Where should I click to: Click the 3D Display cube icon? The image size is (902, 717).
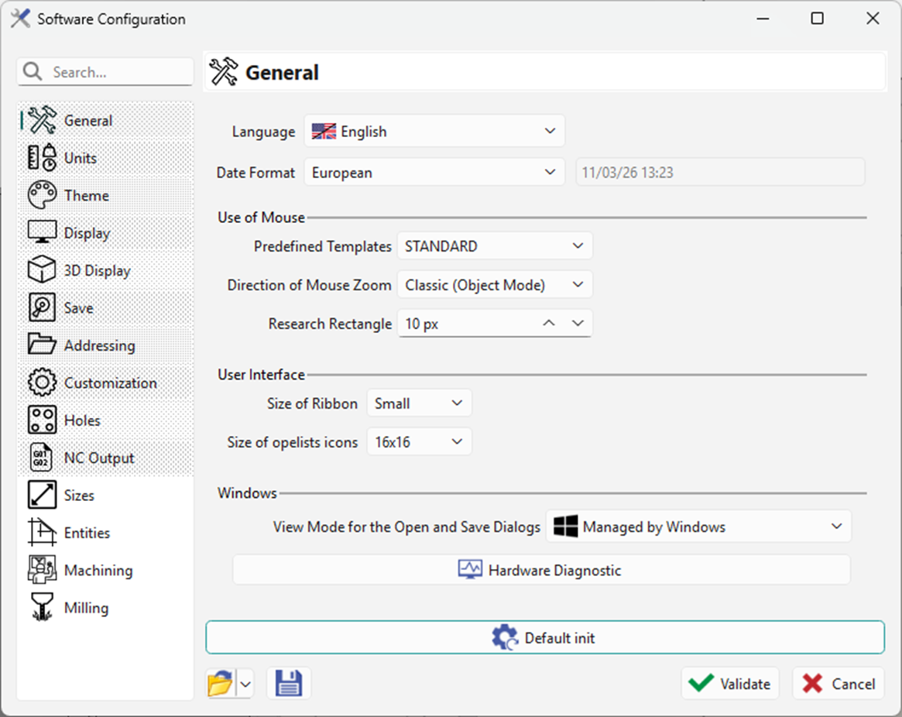tap(42, 270)
